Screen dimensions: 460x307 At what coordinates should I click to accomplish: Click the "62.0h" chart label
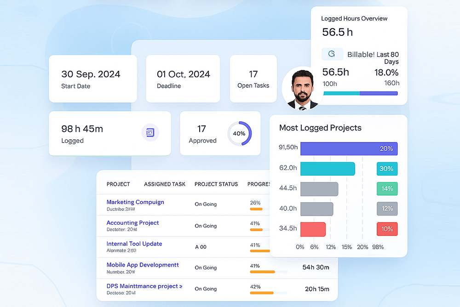[x=288, y=168]
